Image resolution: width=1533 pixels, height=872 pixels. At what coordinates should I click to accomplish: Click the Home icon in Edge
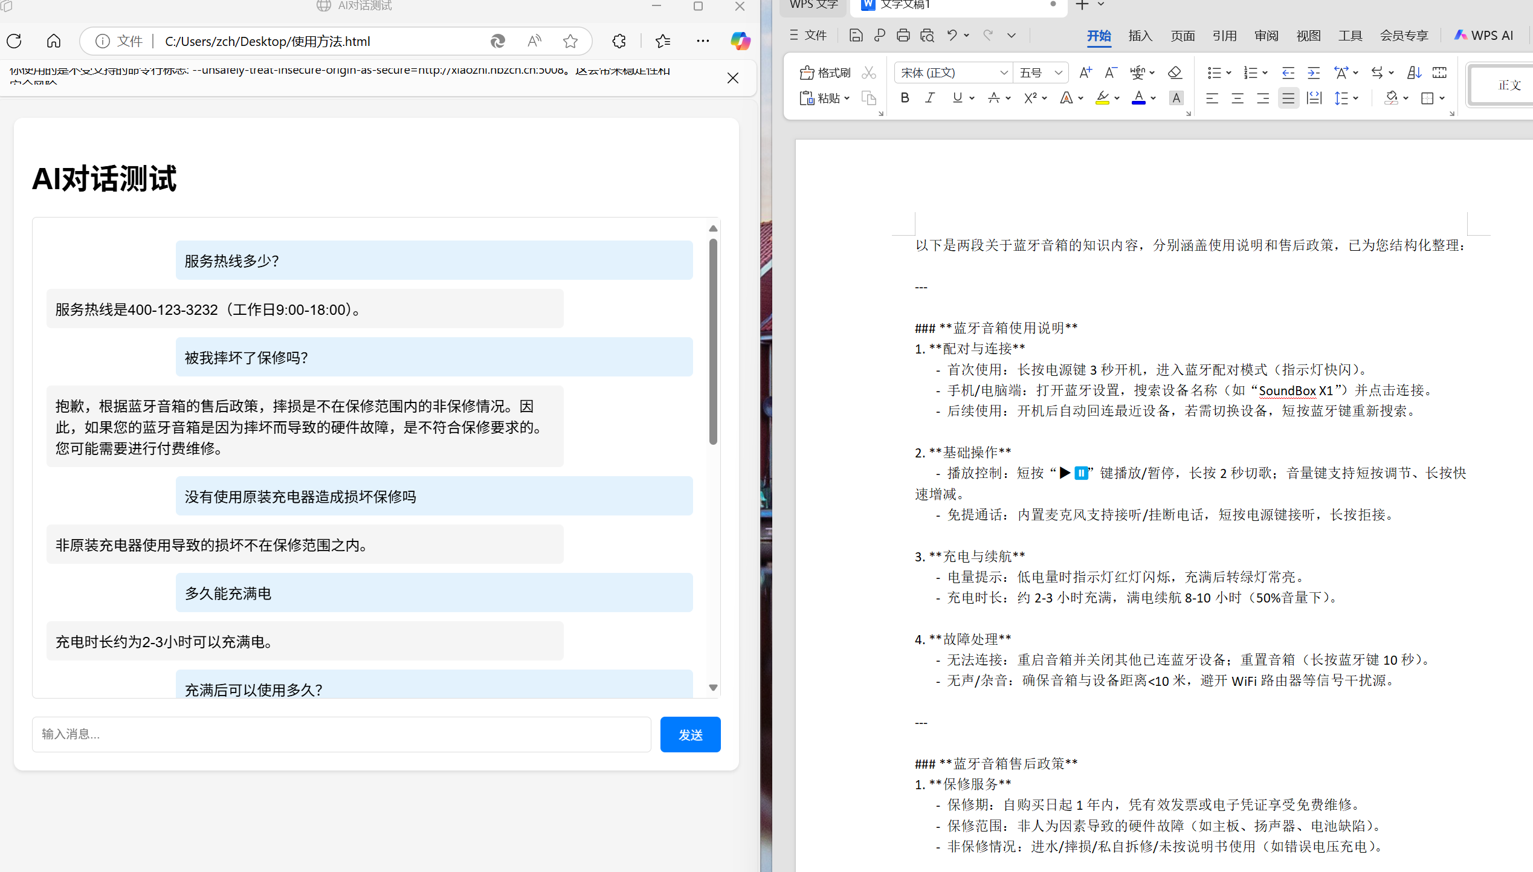click(54, 41)
